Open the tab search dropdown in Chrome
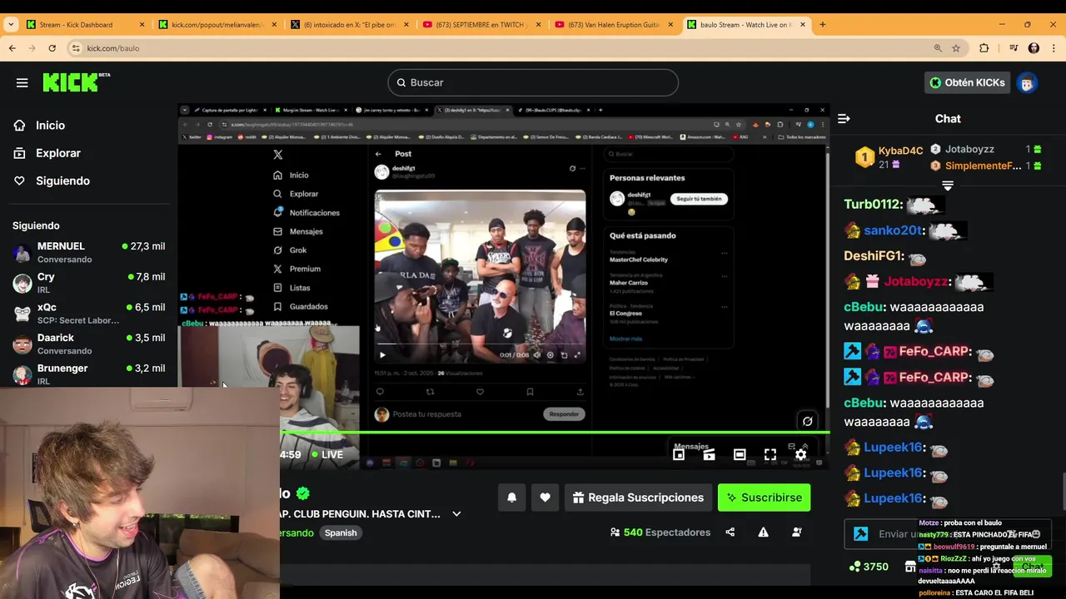Viewport: 1066px width, 599px height. point(11,24)
